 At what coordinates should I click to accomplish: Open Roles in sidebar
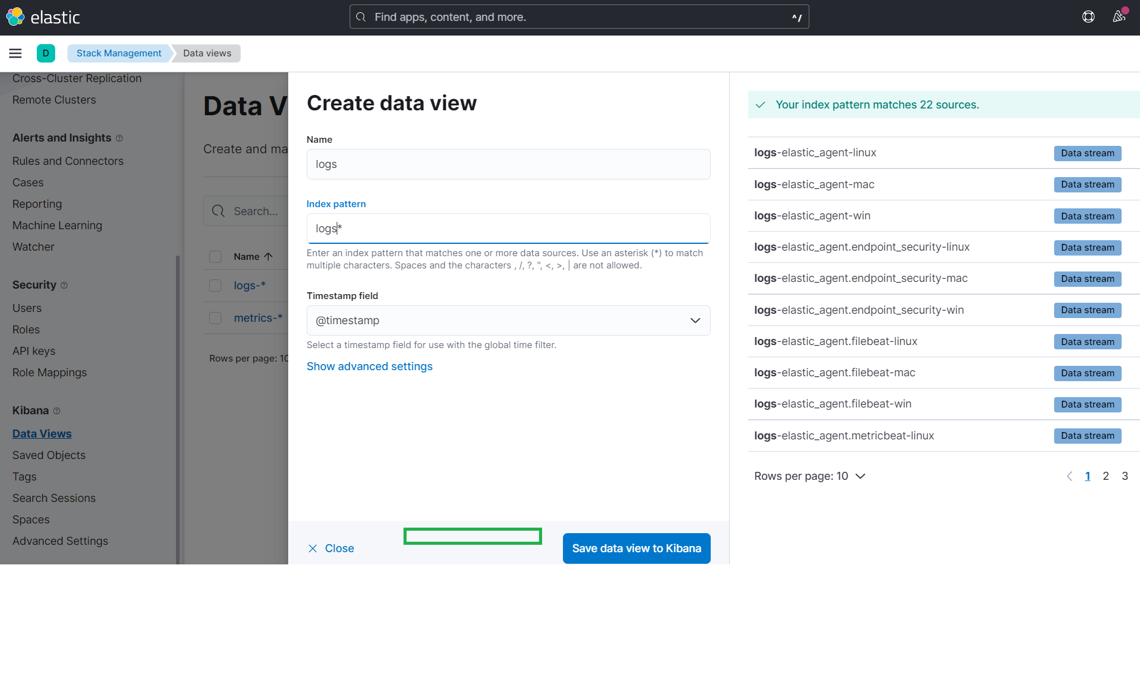pos(26,330)
